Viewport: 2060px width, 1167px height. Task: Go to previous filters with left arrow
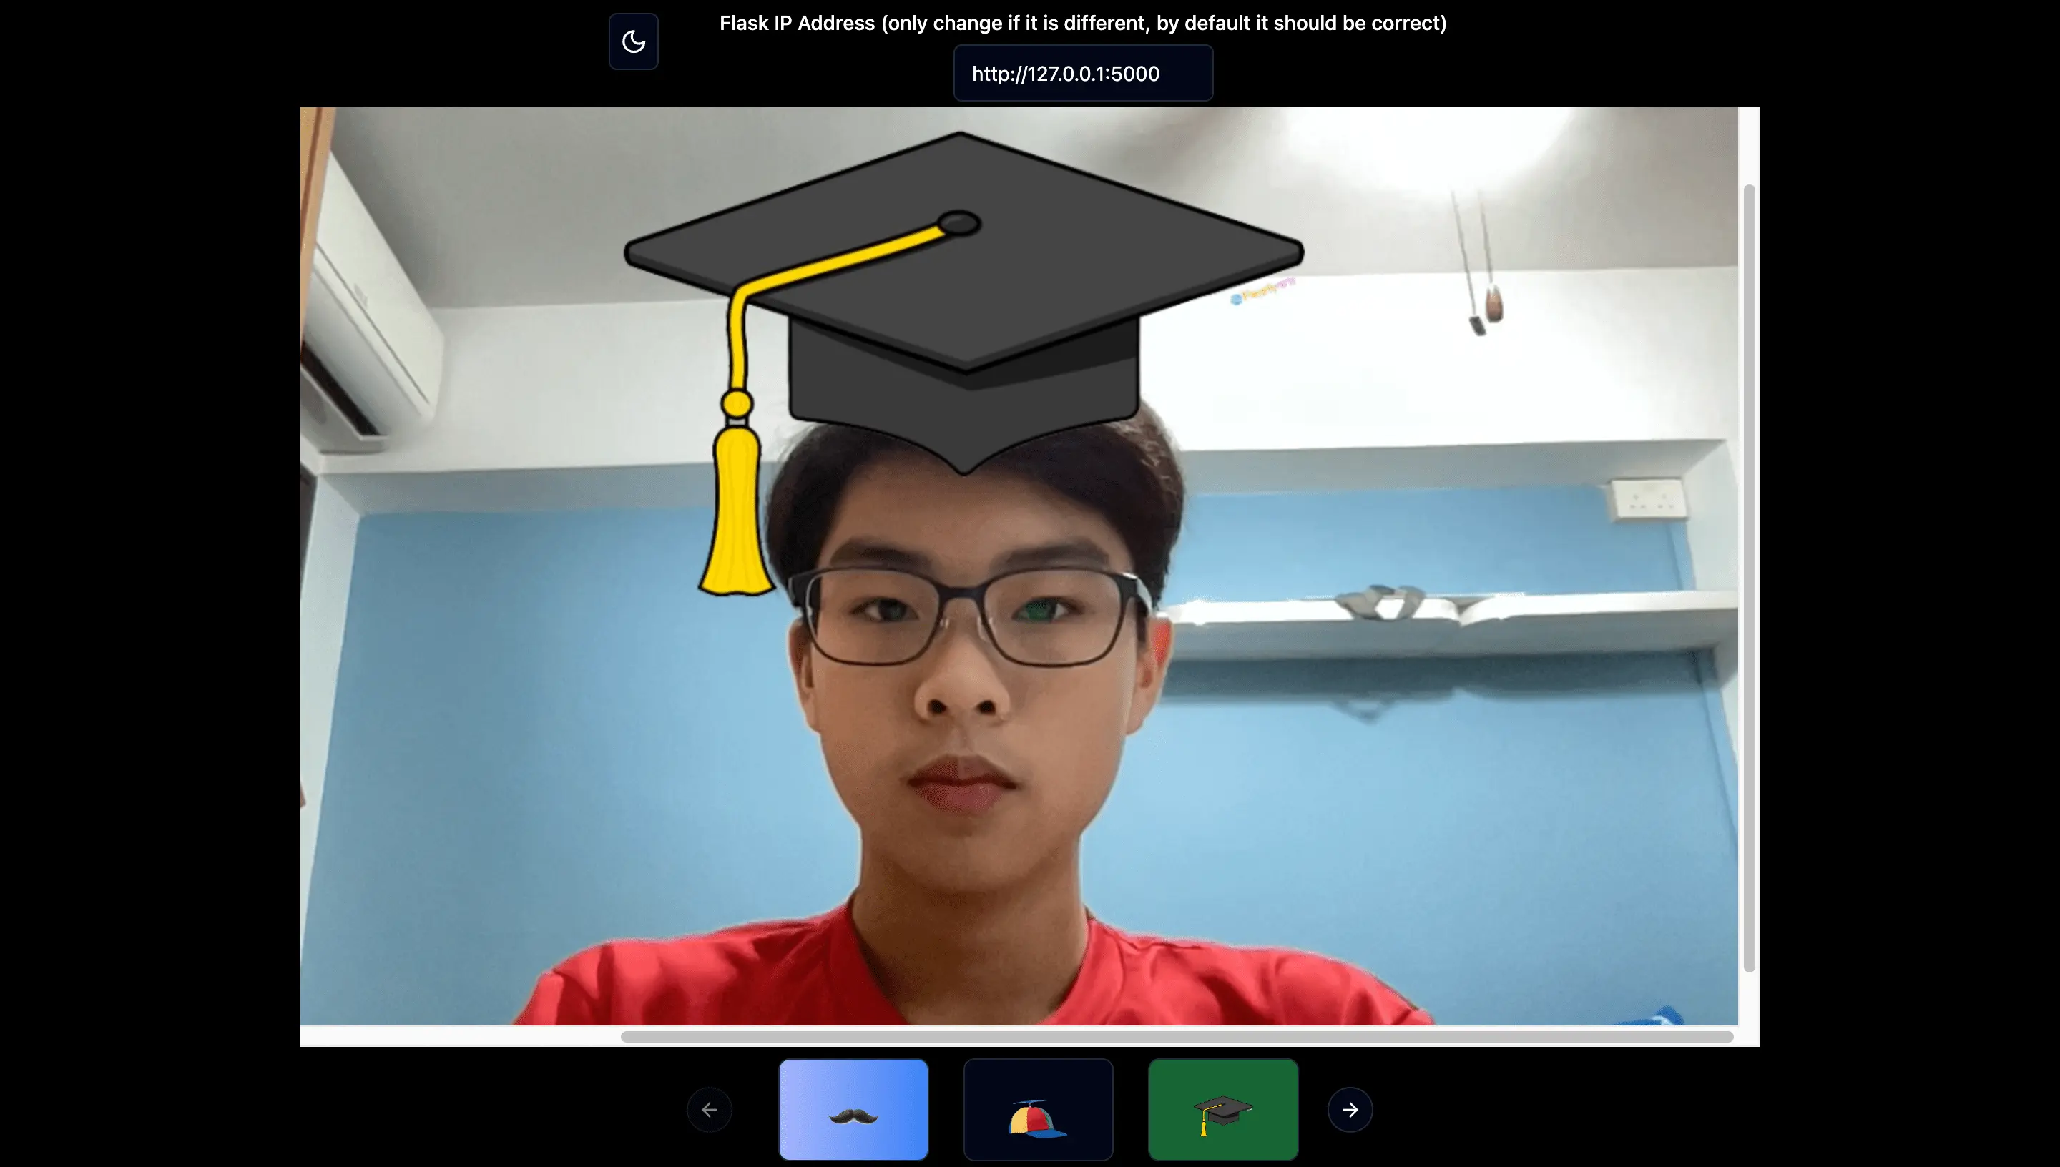710,1109
